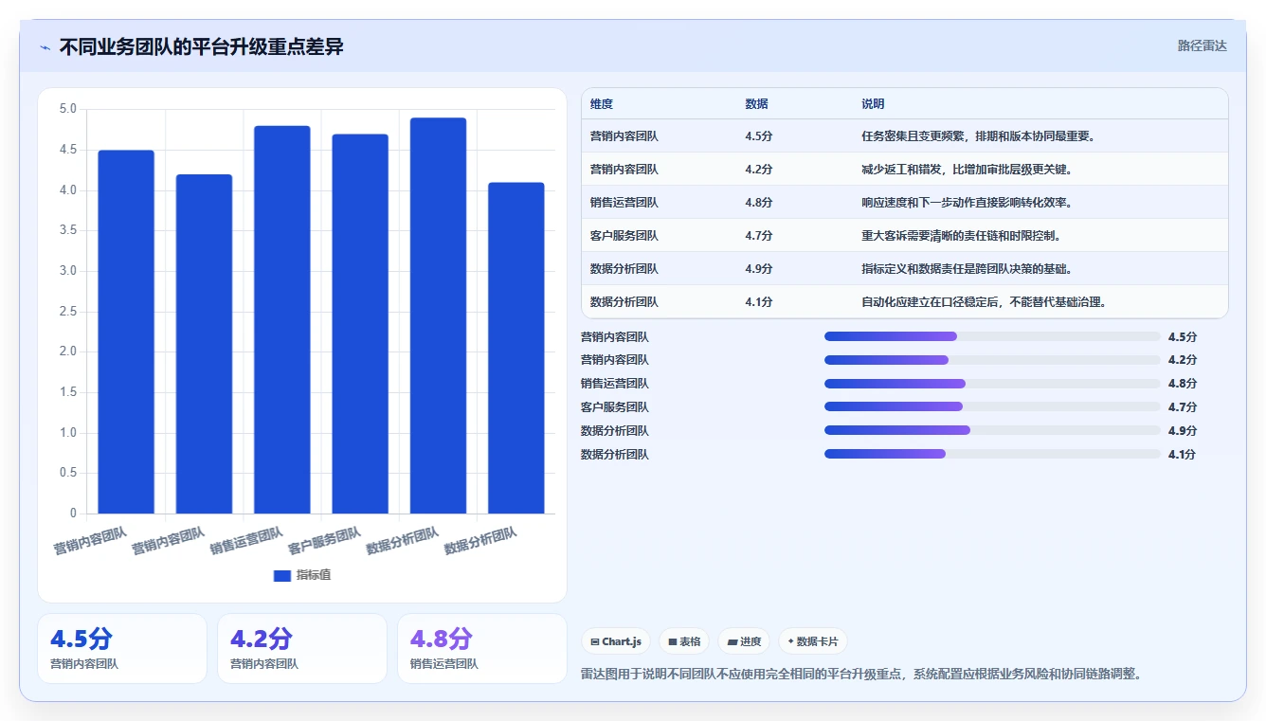Click the table cell 指标定义和数据责任 description
This screenshot has width=1266, height=721.
(967, 269)
